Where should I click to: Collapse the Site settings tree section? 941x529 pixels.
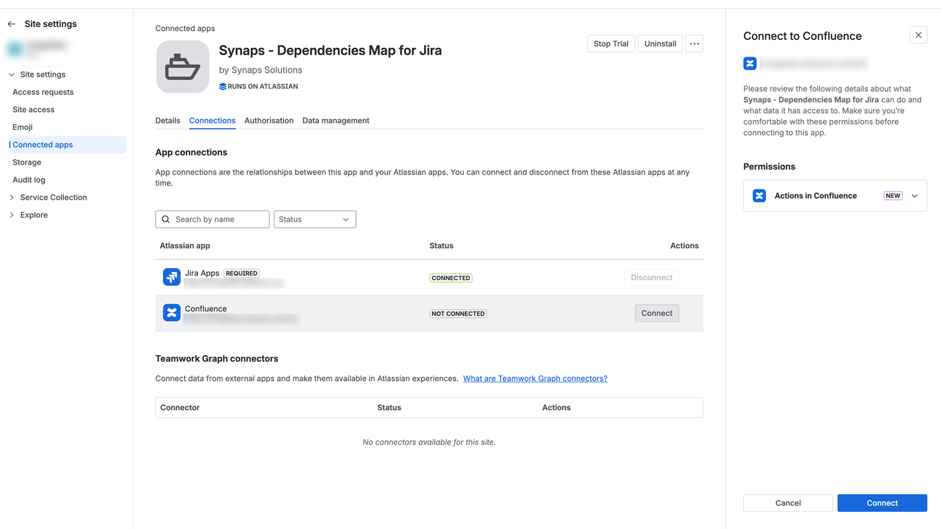[12, 74]
